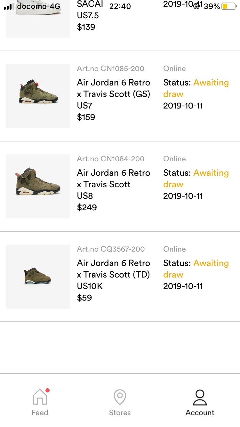The width and height of the screenshot is (240, 427).
Task: Select Air Jordan 6 Retro (GS) title
Action: 114,88
